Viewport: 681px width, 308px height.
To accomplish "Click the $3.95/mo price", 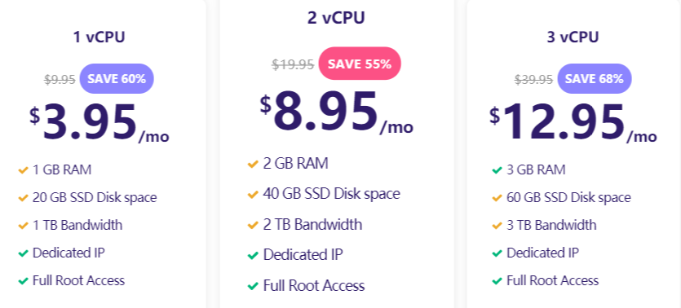I will click(99, 123).
